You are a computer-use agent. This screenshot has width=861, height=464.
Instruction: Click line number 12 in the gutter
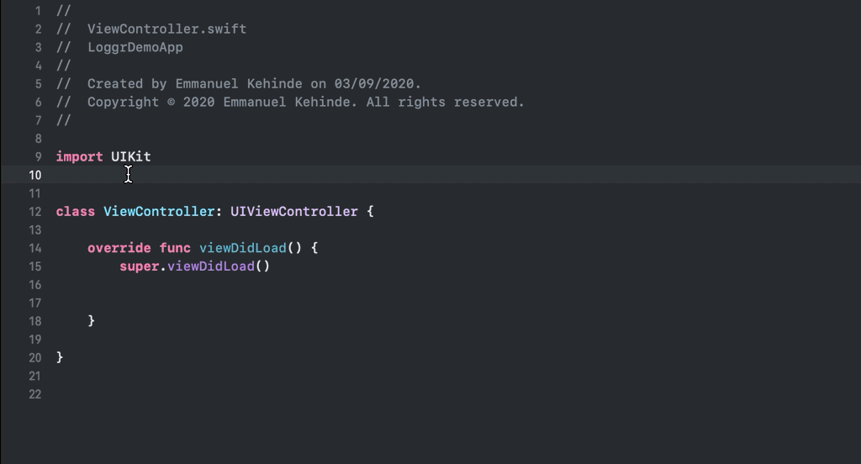35,212
